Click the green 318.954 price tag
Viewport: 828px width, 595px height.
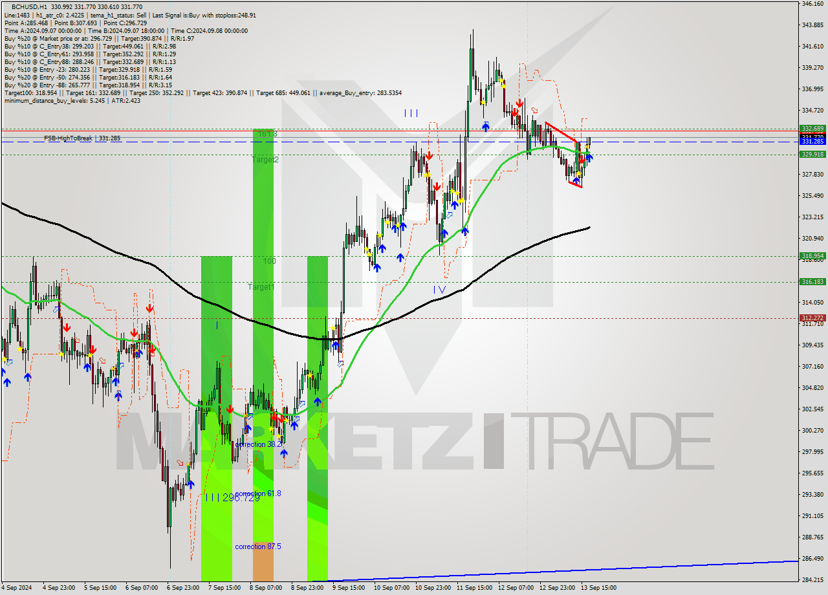click(x=812, y=255)
